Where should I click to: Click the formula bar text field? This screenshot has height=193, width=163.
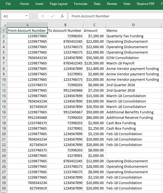(116, 16)
